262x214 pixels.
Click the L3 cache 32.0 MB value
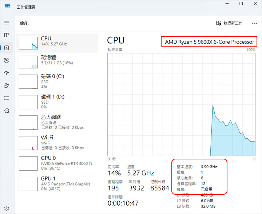point(208,206)
